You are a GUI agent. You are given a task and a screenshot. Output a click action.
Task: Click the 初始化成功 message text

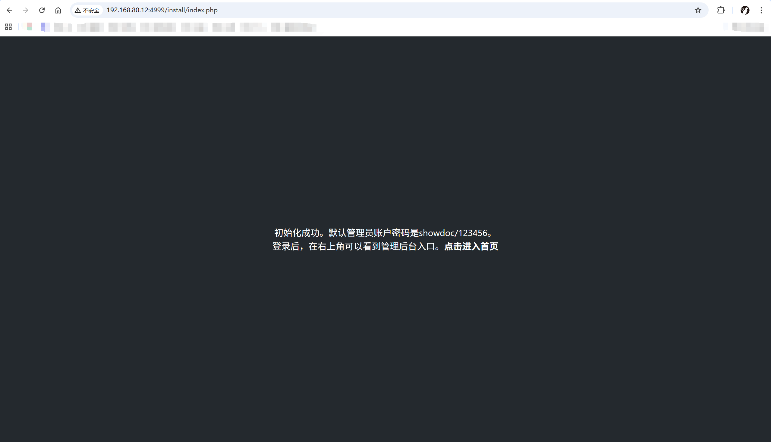[297, 233]
